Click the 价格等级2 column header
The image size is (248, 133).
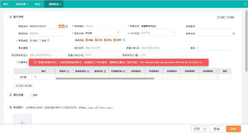136,71
